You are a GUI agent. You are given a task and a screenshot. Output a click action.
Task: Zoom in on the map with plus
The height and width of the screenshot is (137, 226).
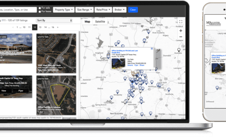click(181, 31)
